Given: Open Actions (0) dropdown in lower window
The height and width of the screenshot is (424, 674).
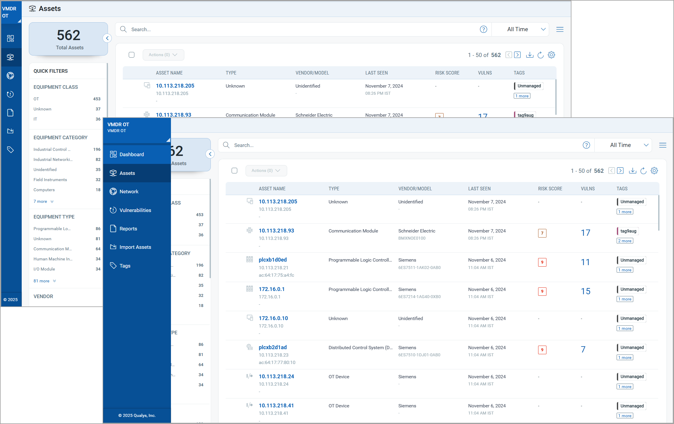Looking at the screenshot, I should 266,171.
